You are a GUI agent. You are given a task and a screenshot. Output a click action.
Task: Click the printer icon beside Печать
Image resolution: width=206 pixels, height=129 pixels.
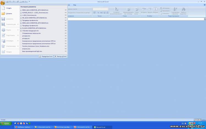point(3,30)
